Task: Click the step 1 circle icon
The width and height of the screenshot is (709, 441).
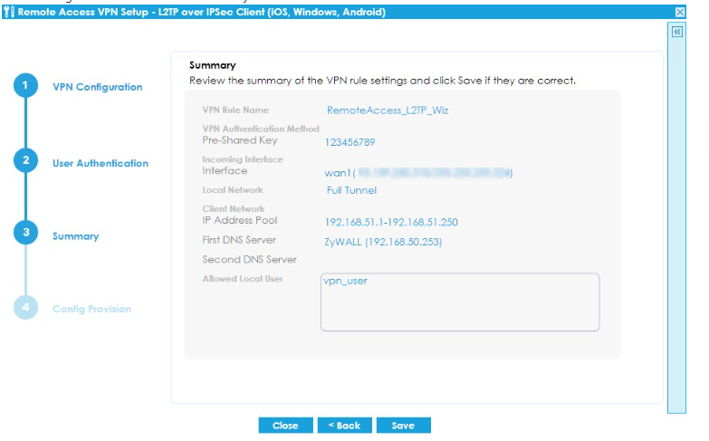Action: point(25,86)
